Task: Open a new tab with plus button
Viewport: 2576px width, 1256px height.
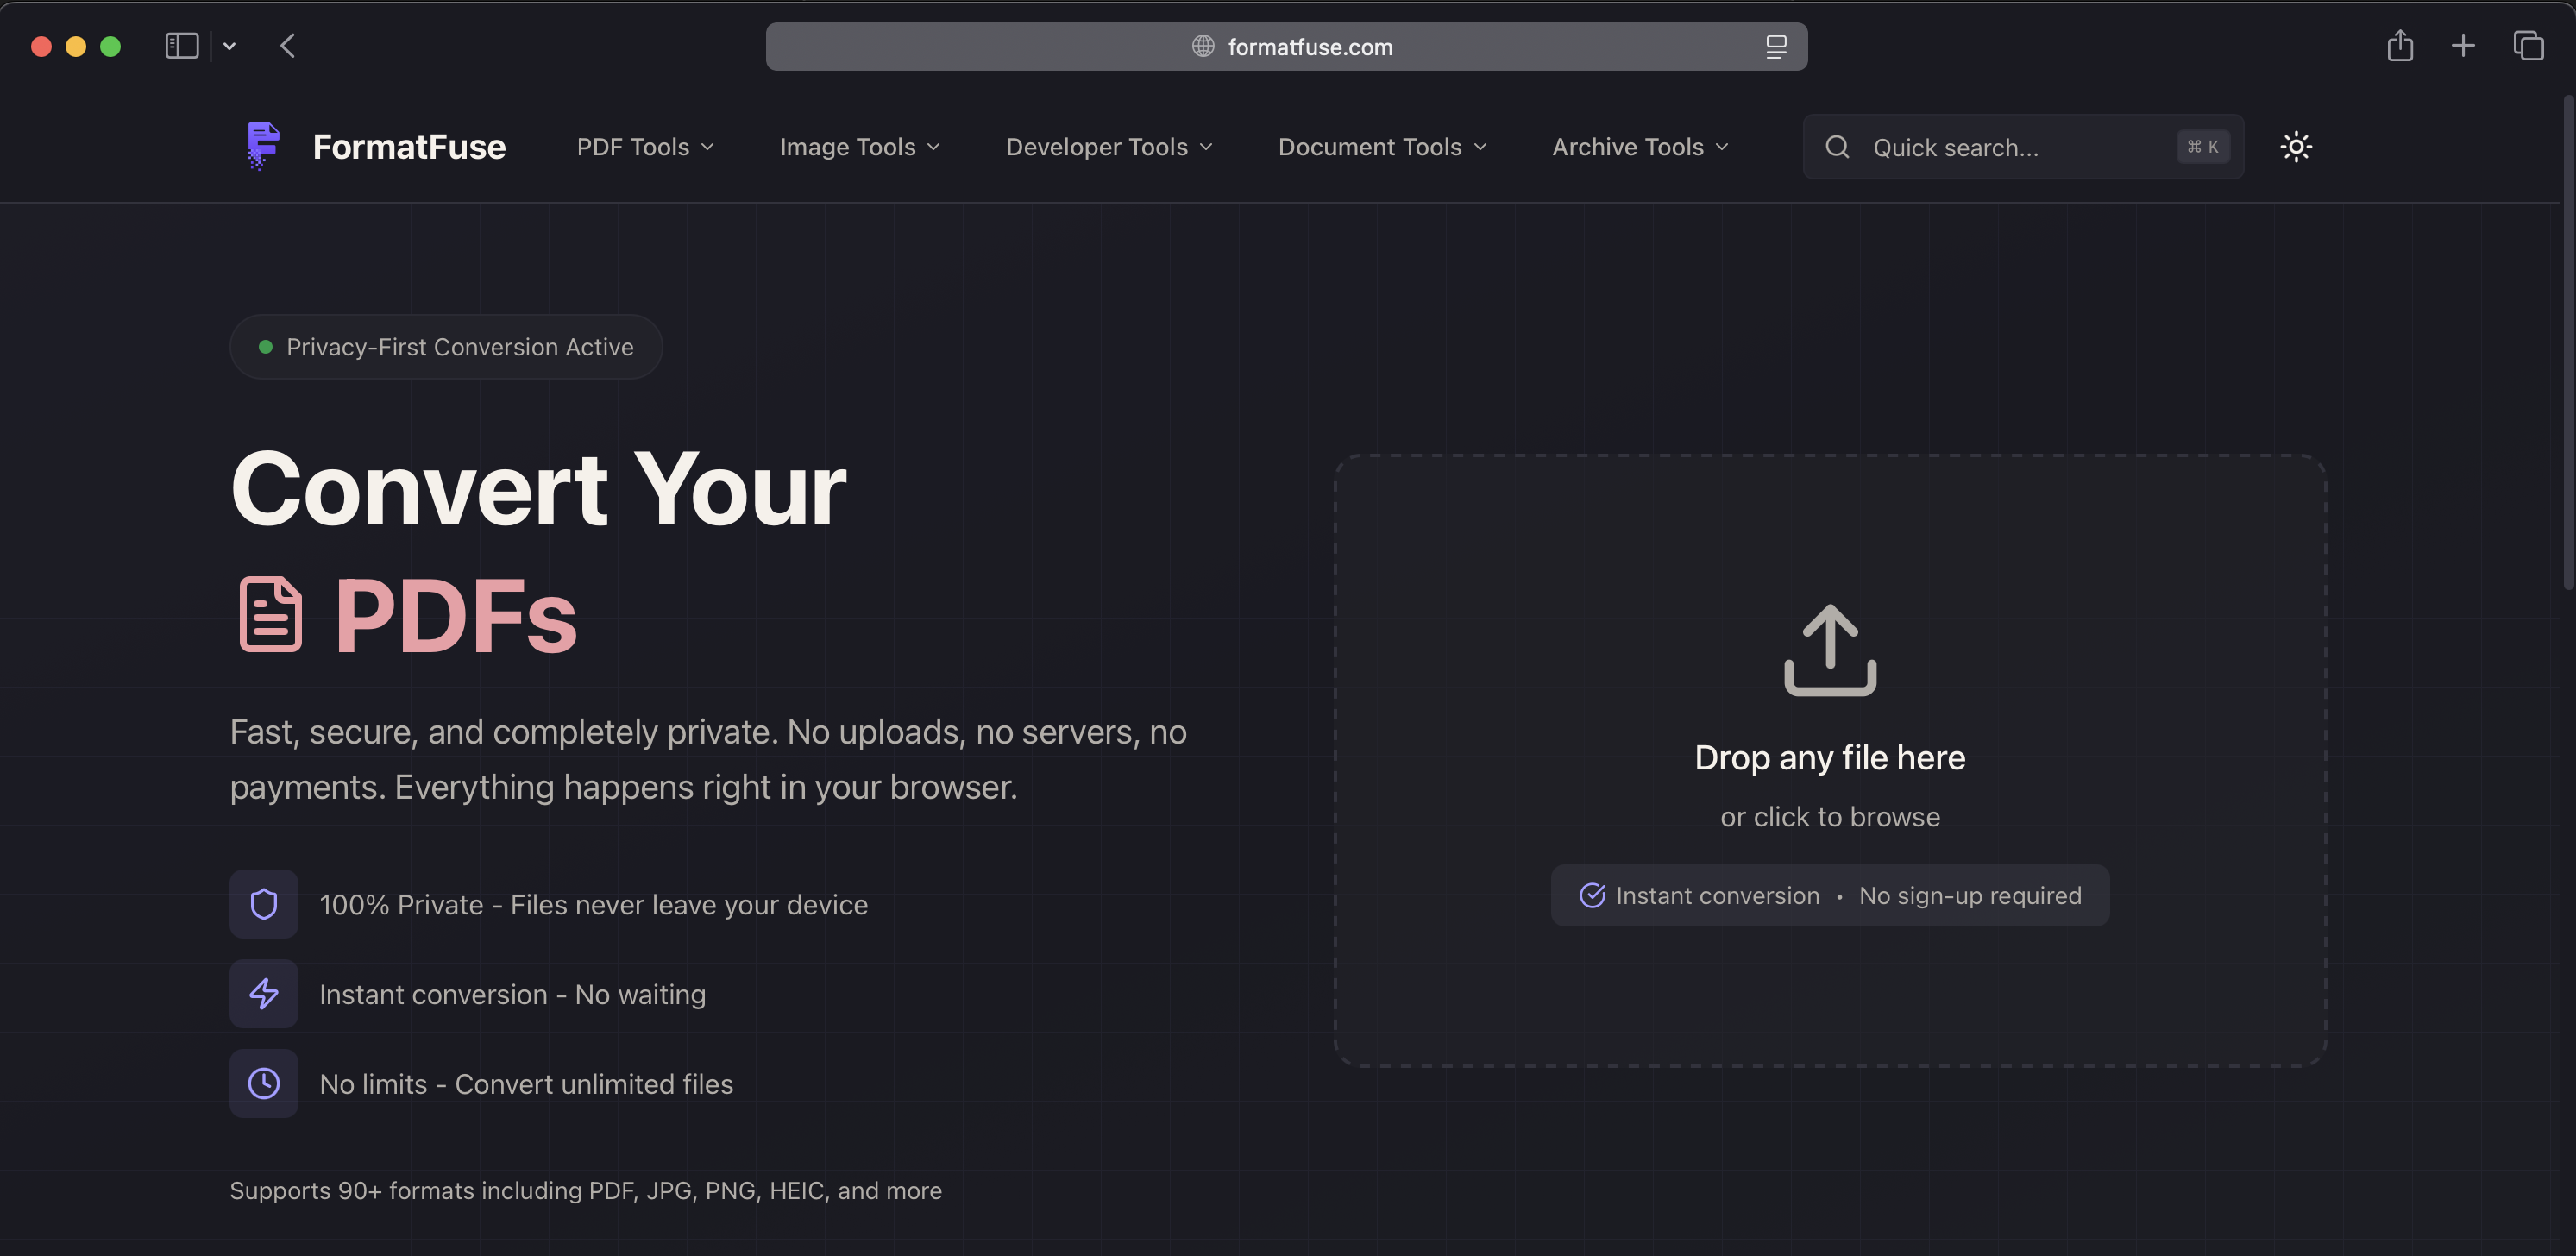Action: coord(2463,46)
